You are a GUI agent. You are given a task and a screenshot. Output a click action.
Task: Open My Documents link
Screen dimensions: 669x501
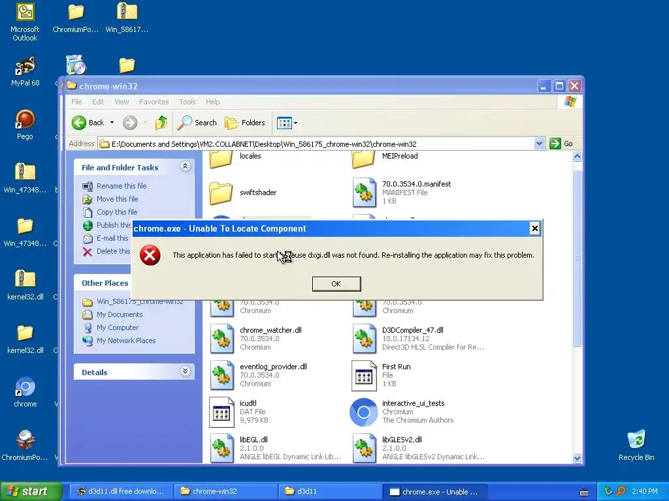pyautogui.click(x=120, y=314)
